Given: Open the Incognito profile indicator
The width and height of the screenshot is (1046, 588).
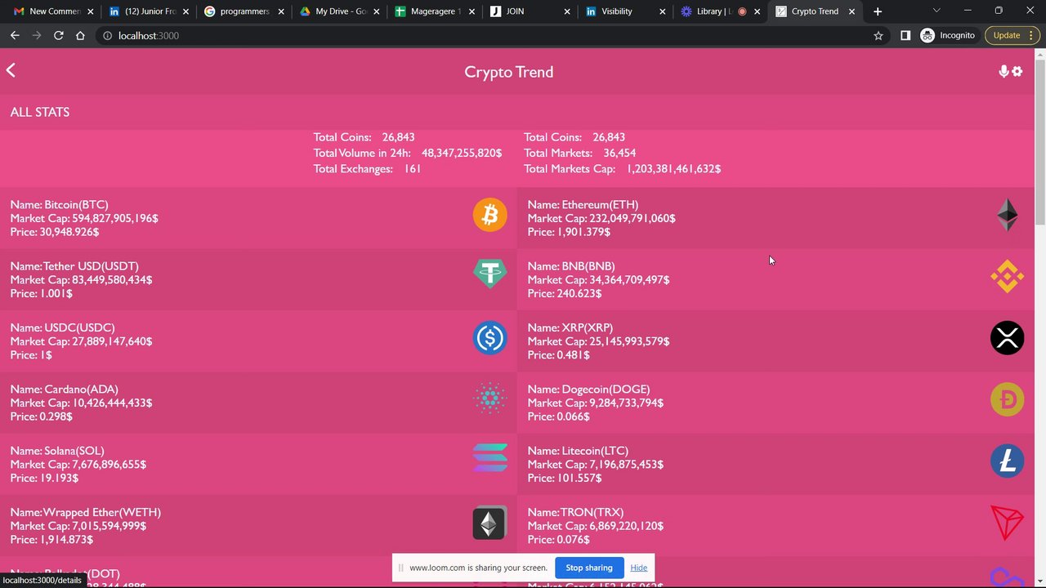Looking at the screenshot, I should click(948, 35).
